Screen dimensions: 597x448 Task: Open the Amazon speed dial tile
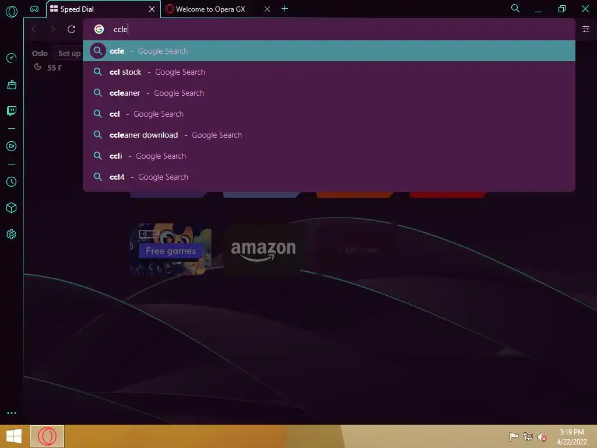pyautogui.click(x=263, y=249)
